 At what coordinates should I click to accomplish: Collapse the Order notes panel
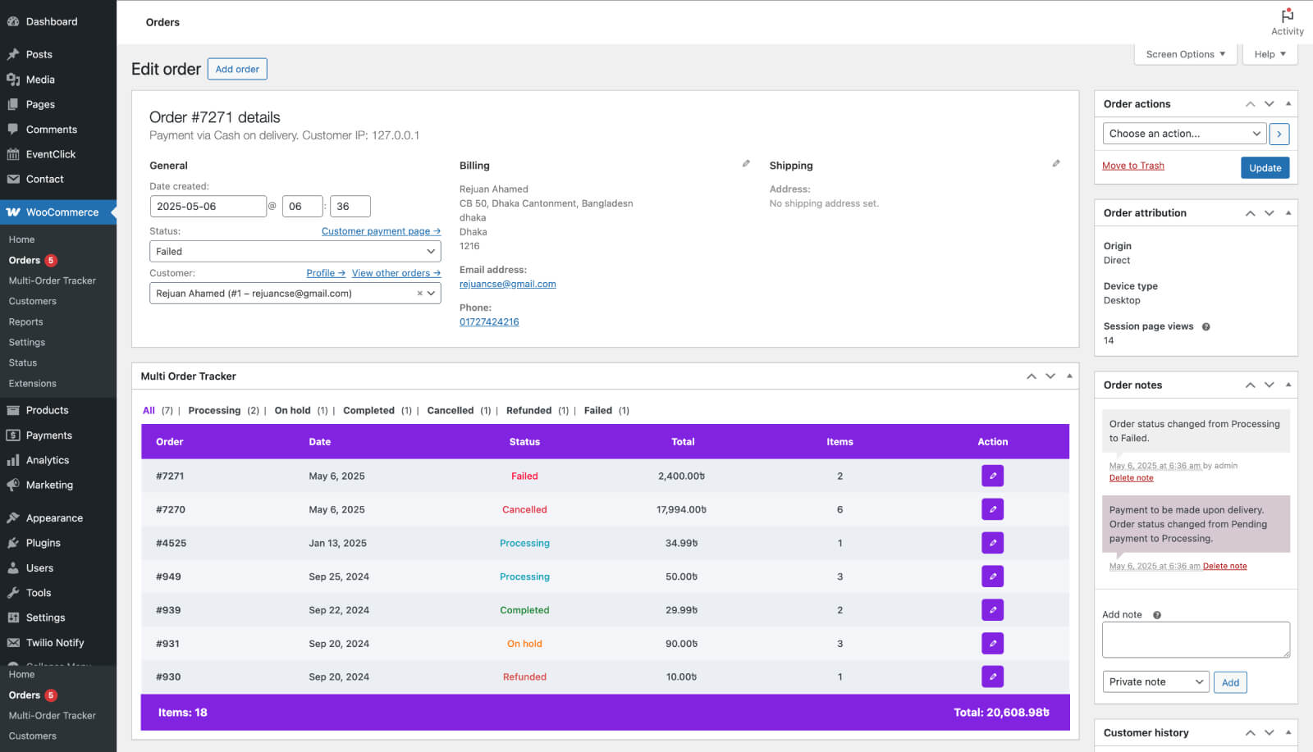(1288, 385)
